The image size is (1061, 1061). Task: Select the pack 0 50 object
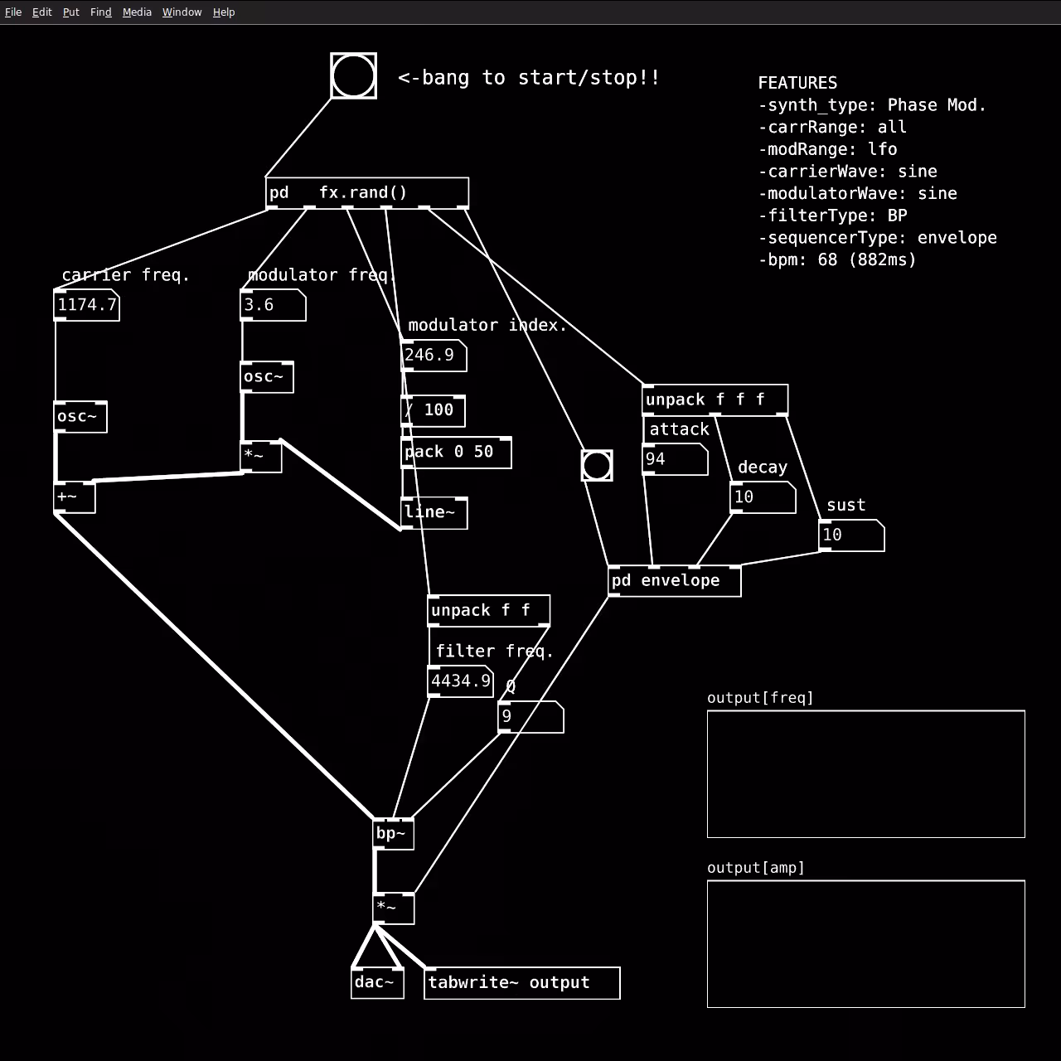(x=456, y=453)
